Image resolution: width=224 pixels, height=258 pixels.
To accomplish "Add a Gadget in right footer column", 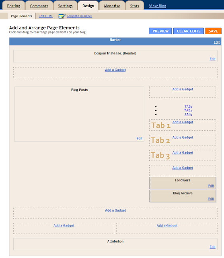I will click(167, 225).
